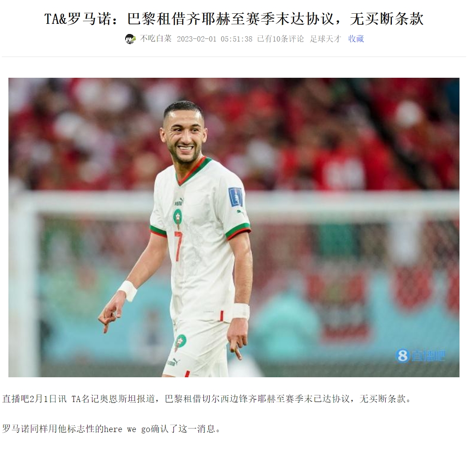Open the main player photo
This screenshot has width=471, height=459.
(234, 228)
